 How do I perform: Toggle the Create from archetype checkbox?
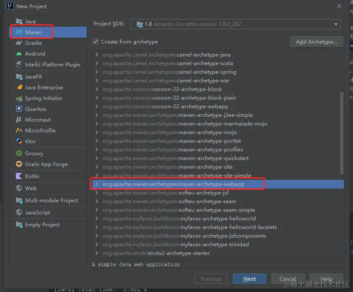[x=96, y=41]
